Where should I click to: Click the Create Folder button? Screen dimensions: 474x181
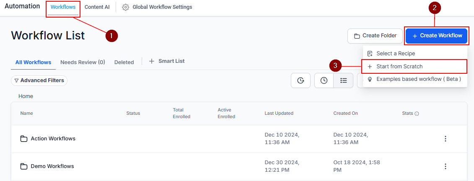point(375,36)
